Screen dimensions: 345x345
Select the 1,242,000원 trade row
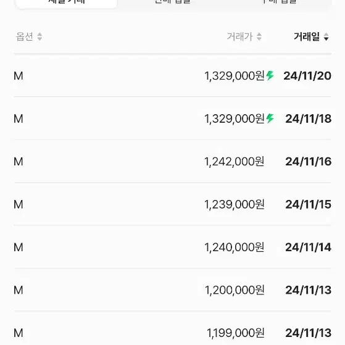point(173,162)
